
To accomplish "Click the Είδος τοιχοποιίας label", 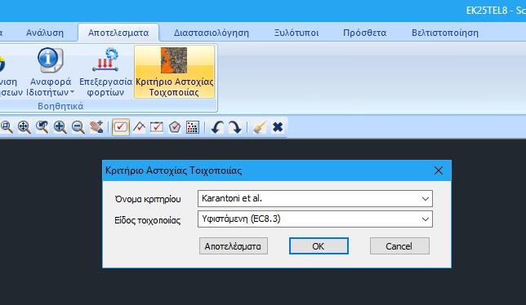I will tap(147, 220).
